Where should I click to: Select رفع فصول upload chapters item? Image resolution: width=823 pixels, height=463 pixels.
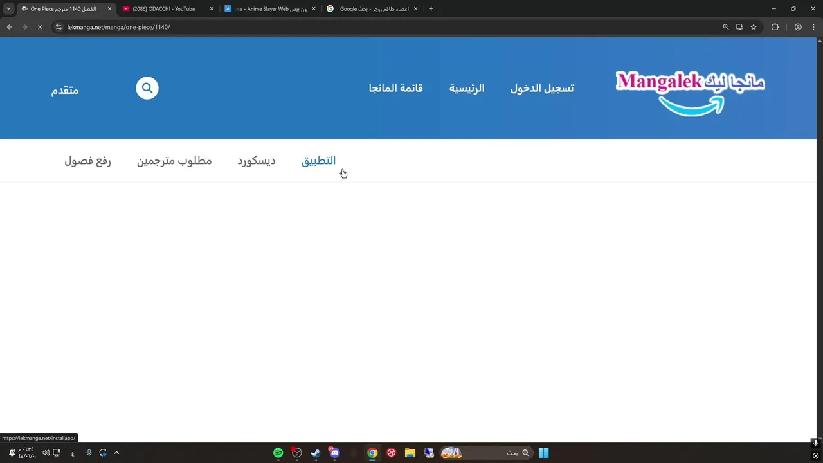pos(87,161)
